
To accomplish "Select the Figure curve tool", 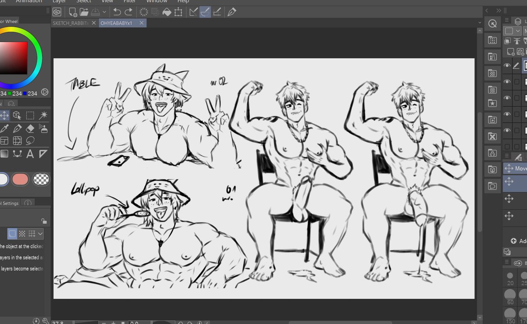I will click(x=17, y=154).
